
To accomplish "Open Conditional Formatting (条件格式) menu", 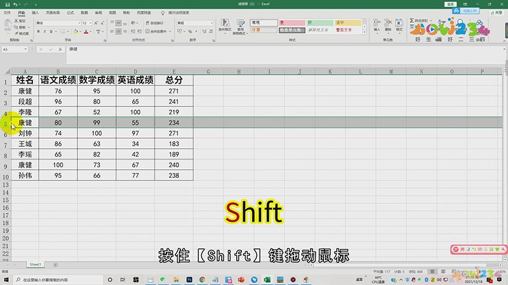I will coord(225,27).
